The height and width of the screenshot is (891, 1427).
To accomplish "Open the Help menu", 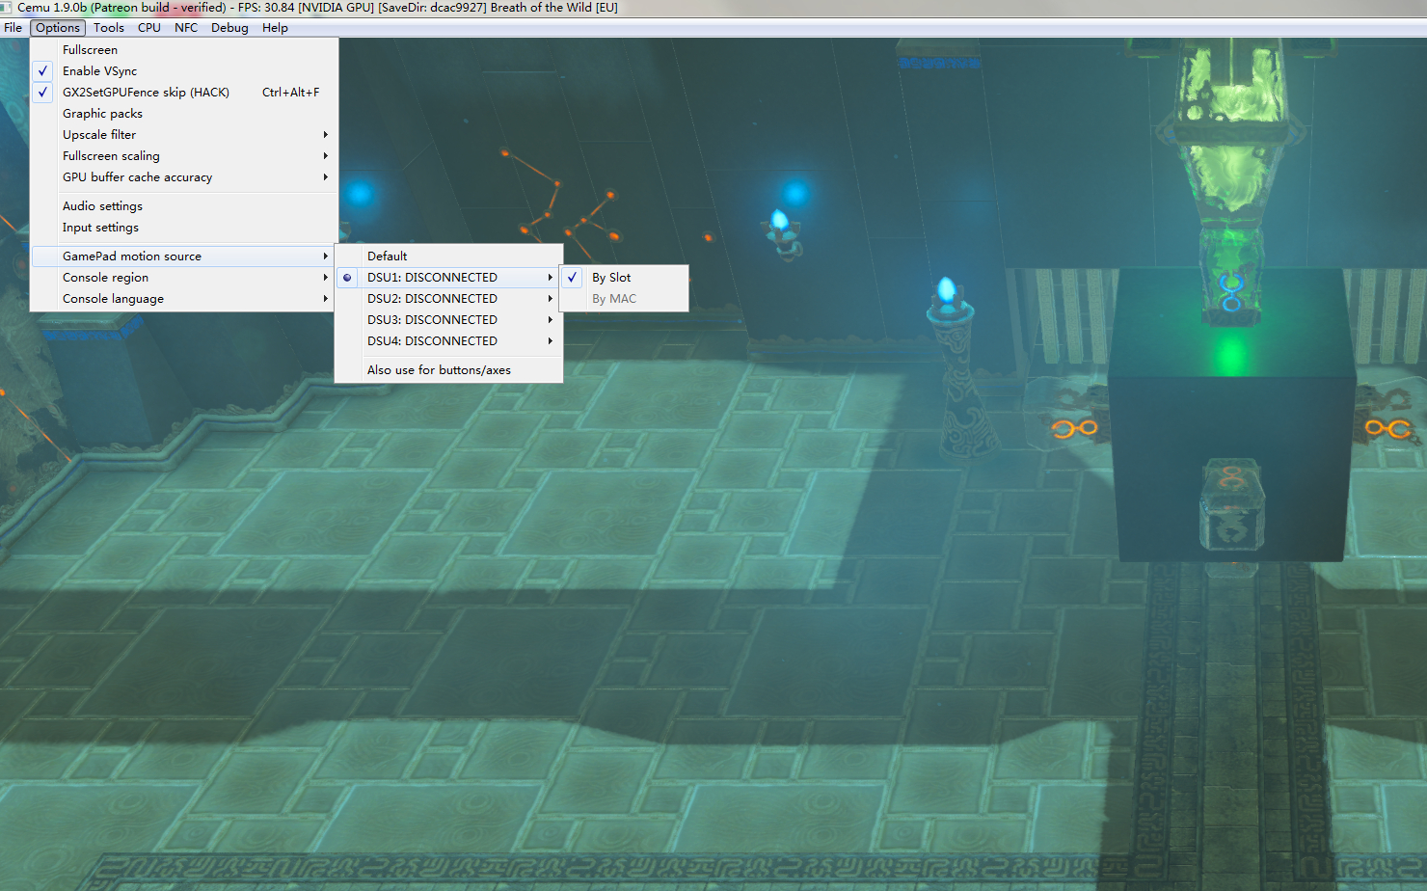I will coord(275,28).
